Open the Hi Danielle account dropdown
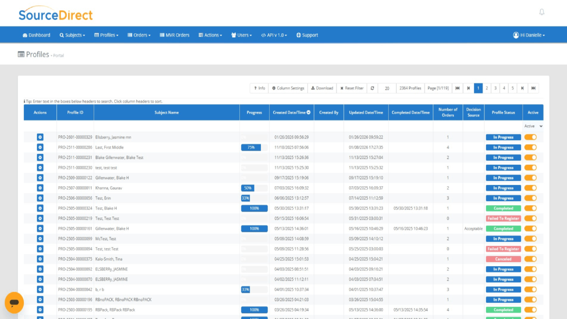 pos(528,35)
